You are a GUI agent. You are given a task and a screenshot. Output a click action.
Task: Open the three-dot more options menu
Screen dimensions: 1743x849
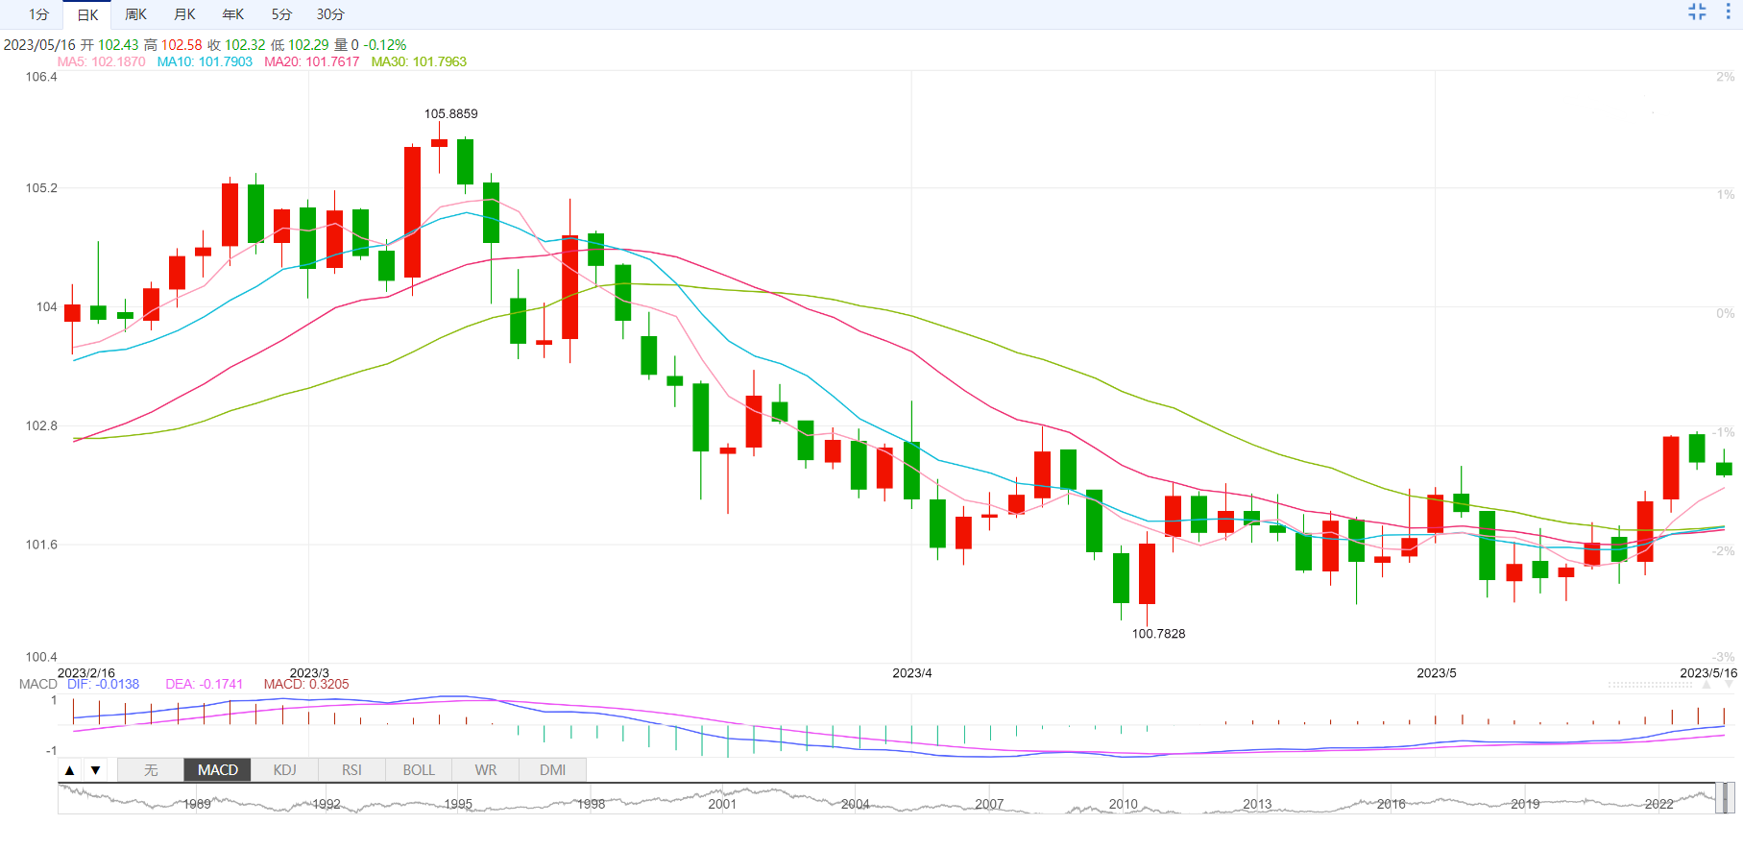pos(1728,12)
